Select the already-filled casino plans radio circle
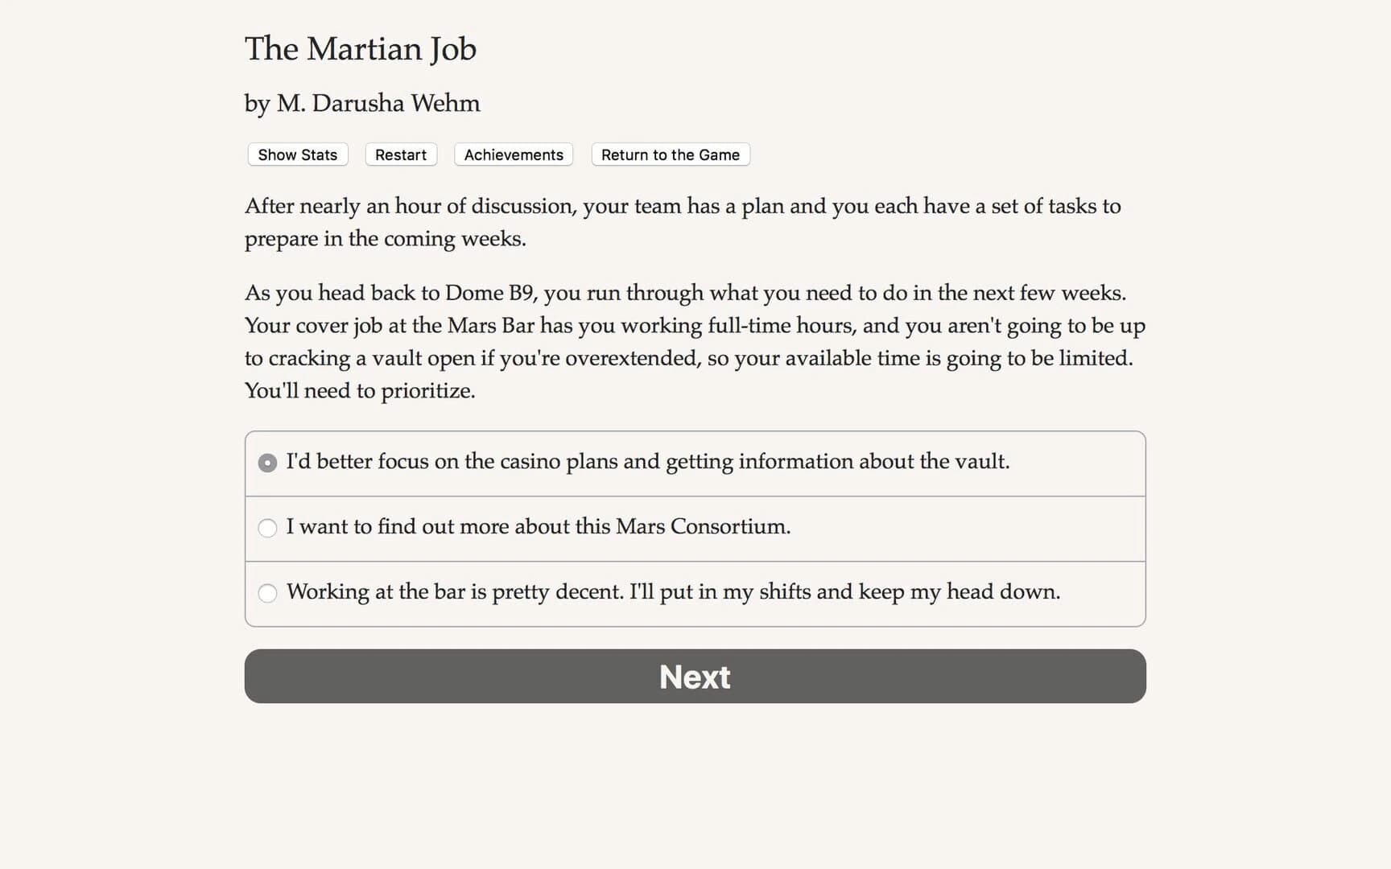1391x869 pixels. [x=267, y=463]
